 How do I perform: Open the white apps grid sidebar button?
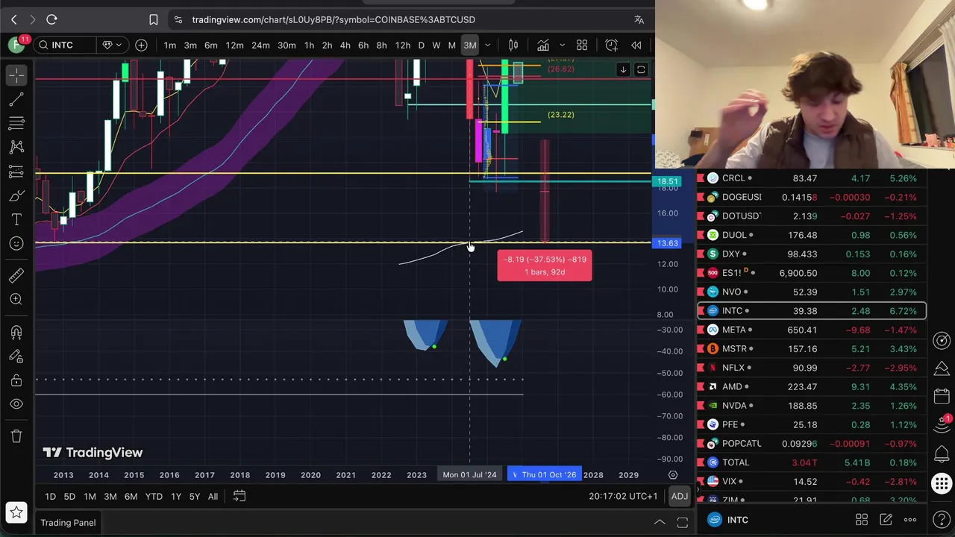[942, 484]
